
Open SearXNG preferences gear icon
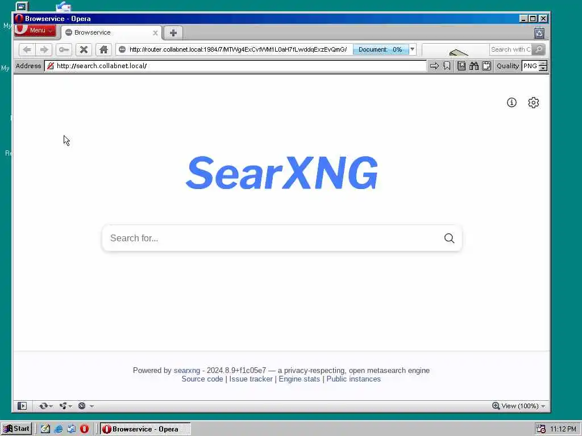coord(533,103)
